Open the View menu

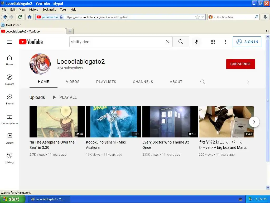pyautogui.click(x=22, y=10)
